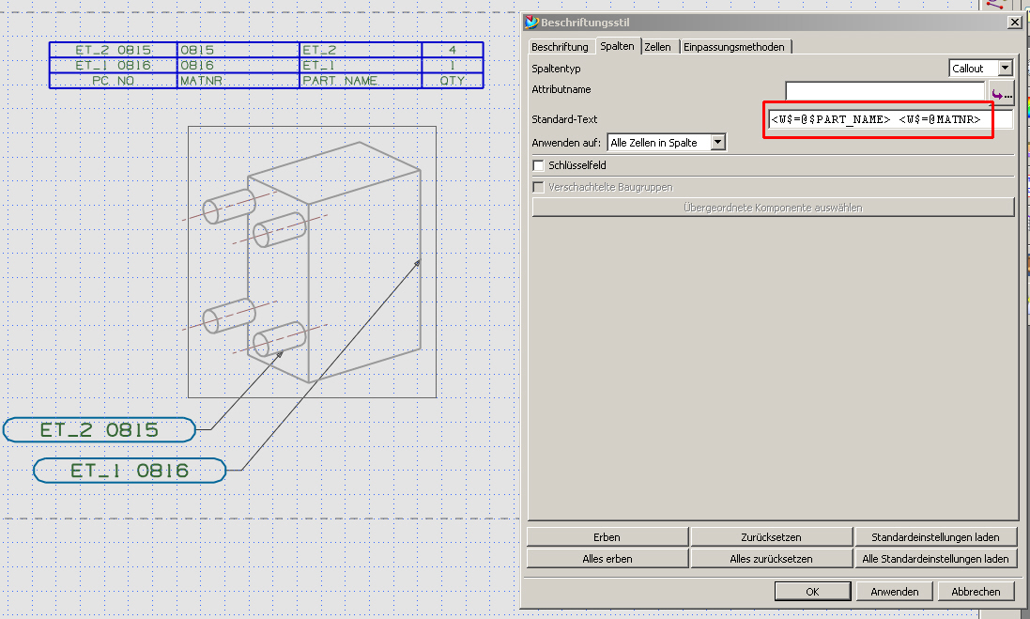1030x619 pixels.
Task: Click the ET_2 cell in PART NAME column
Action: (x=360, y=50)
